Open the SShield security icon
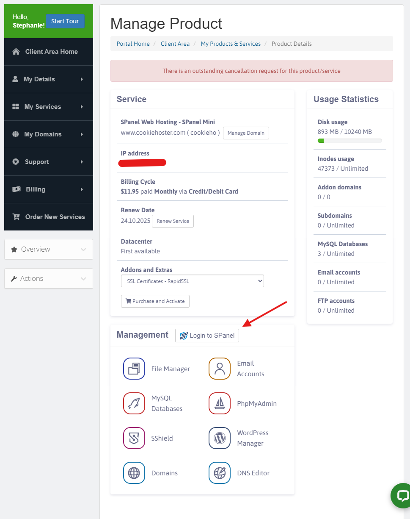 [x=134, y=438]
